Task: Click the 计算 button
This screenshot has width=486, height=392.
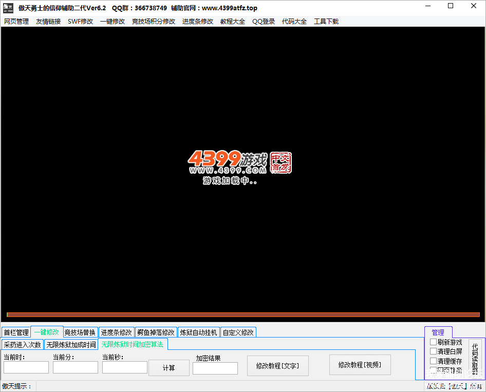Action: tap(169, 368)
